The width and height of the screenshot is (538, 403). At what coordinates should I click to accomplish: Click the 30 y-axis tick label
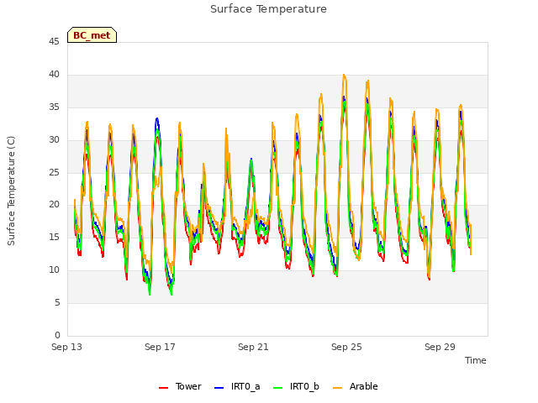(x=54, y=140)
